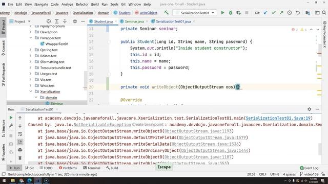This screenshot has height=184, width=328.
Task: Open ObjectOutputStream.java:1579 link
Action: coord(212,137)
